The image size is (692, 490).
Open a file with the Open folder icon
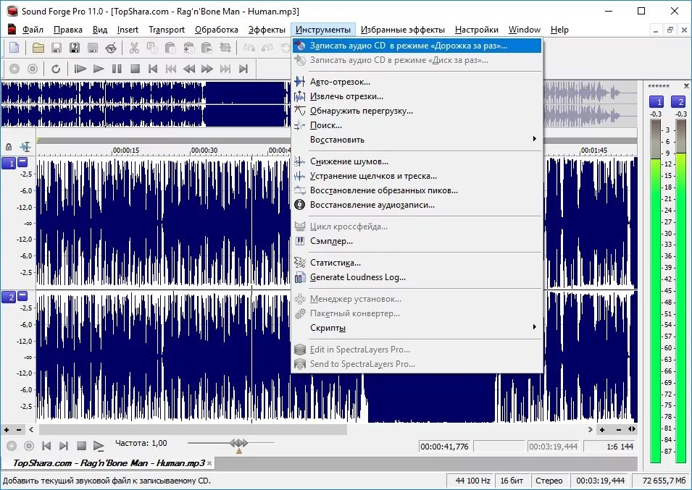click(x=39, y=48)
